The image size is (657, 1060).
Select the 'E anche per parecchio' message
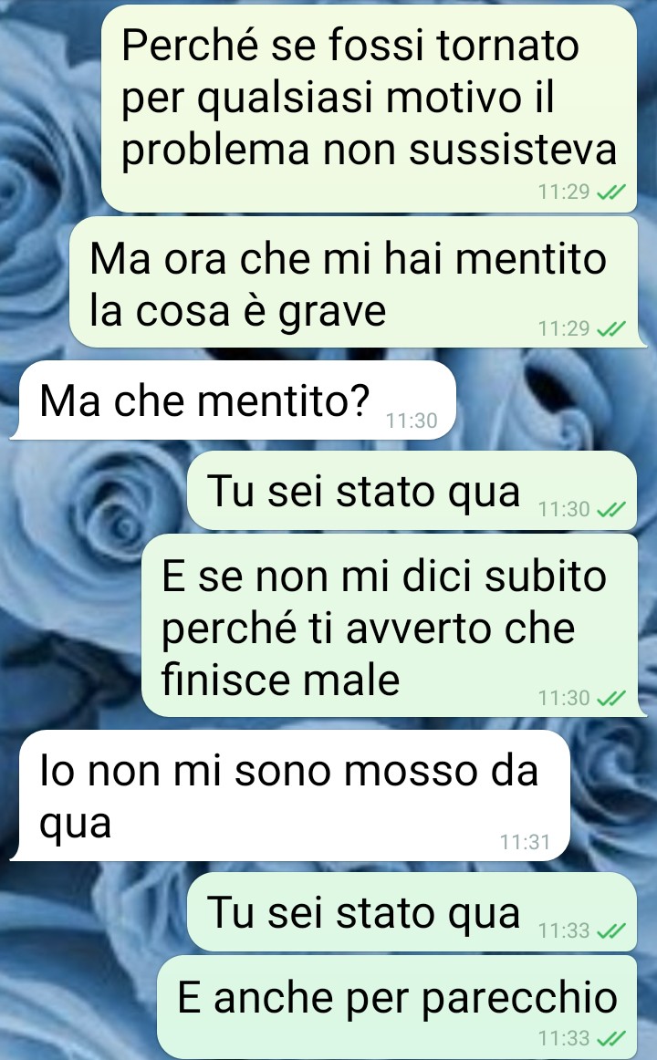tap(399, 1007)
